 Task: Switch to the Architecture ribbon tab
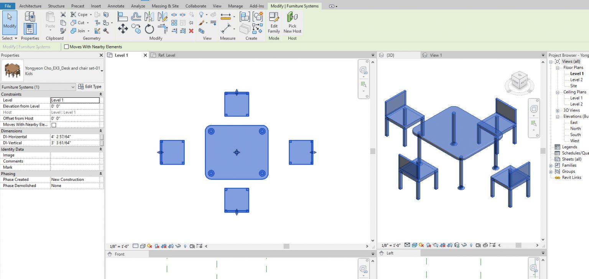pyautogui.click(x=30, y=6)
